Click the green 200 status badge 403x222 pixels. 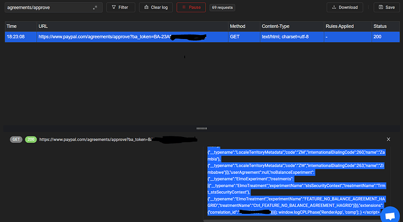(31, 139)
